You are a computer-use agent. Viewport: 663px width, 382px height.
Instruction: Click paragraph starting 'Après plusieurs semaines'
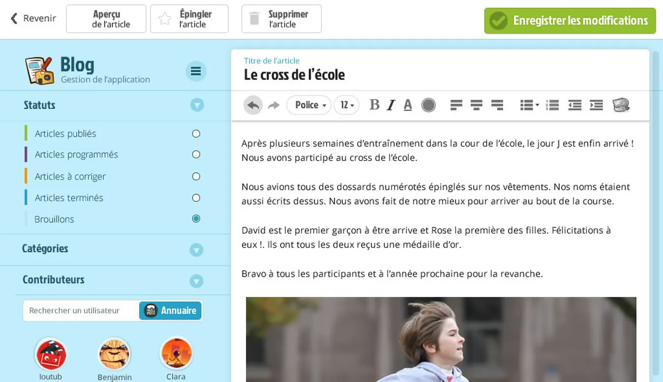437,151
